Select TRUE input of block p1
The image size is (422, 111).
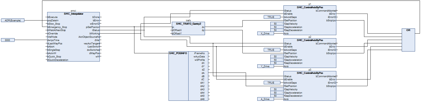tap(271, 17)
